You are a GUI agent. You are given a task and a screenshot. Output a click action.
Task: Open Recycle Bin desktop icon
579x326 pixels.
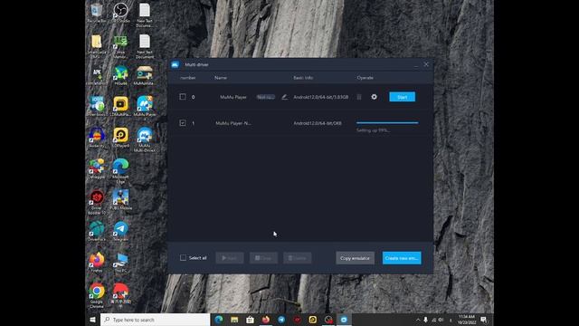[97, 12]
